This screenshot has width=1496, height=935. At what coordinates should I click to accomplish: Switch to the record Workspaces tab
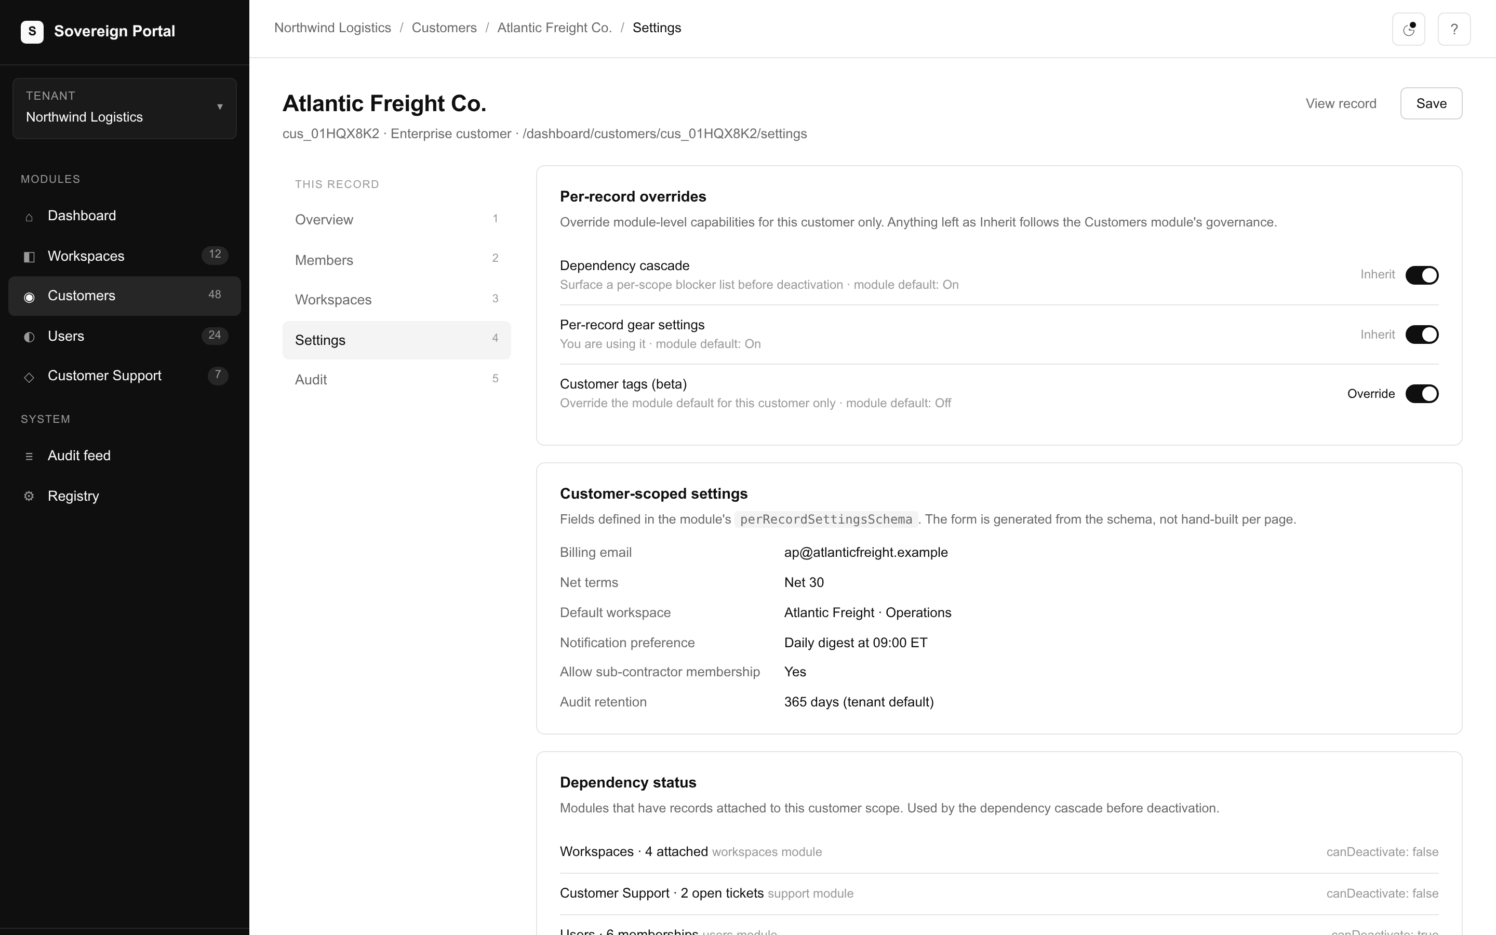click(396, 299)
